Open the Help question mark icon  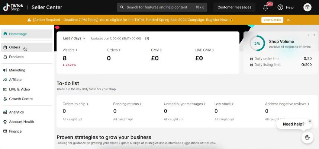(280, 7)
